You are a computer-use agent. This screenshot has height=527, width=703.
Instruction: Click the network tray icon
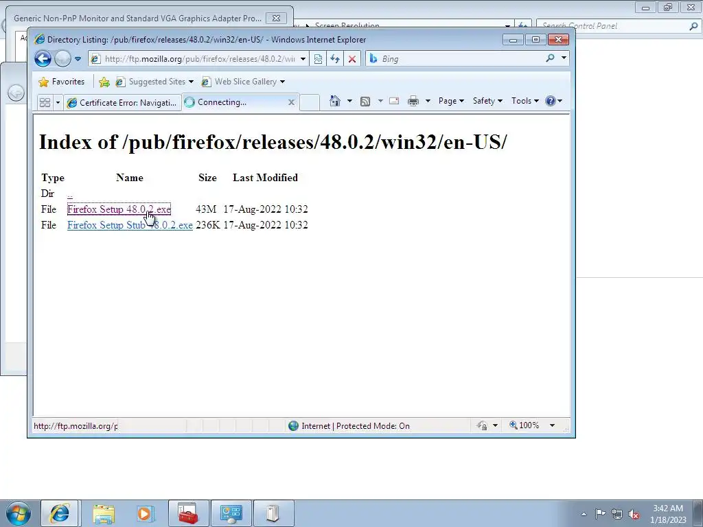(x=617, y=514)
